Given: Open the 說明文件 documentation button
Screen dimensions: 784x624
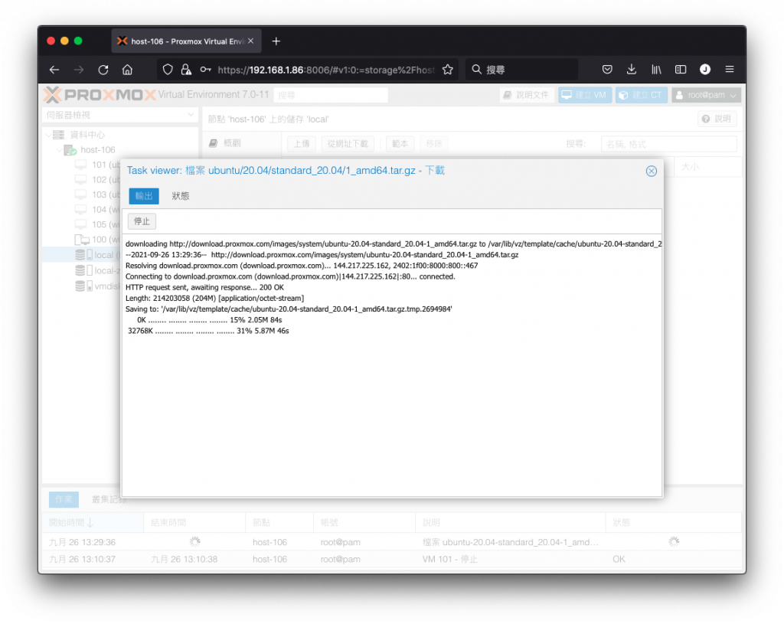Looking at the screenshot, I should pos(527,95).
